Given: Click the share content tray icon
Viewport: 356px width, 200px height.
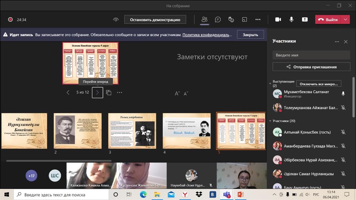Looking at the screenshot, I should click(x=305, y=20).
